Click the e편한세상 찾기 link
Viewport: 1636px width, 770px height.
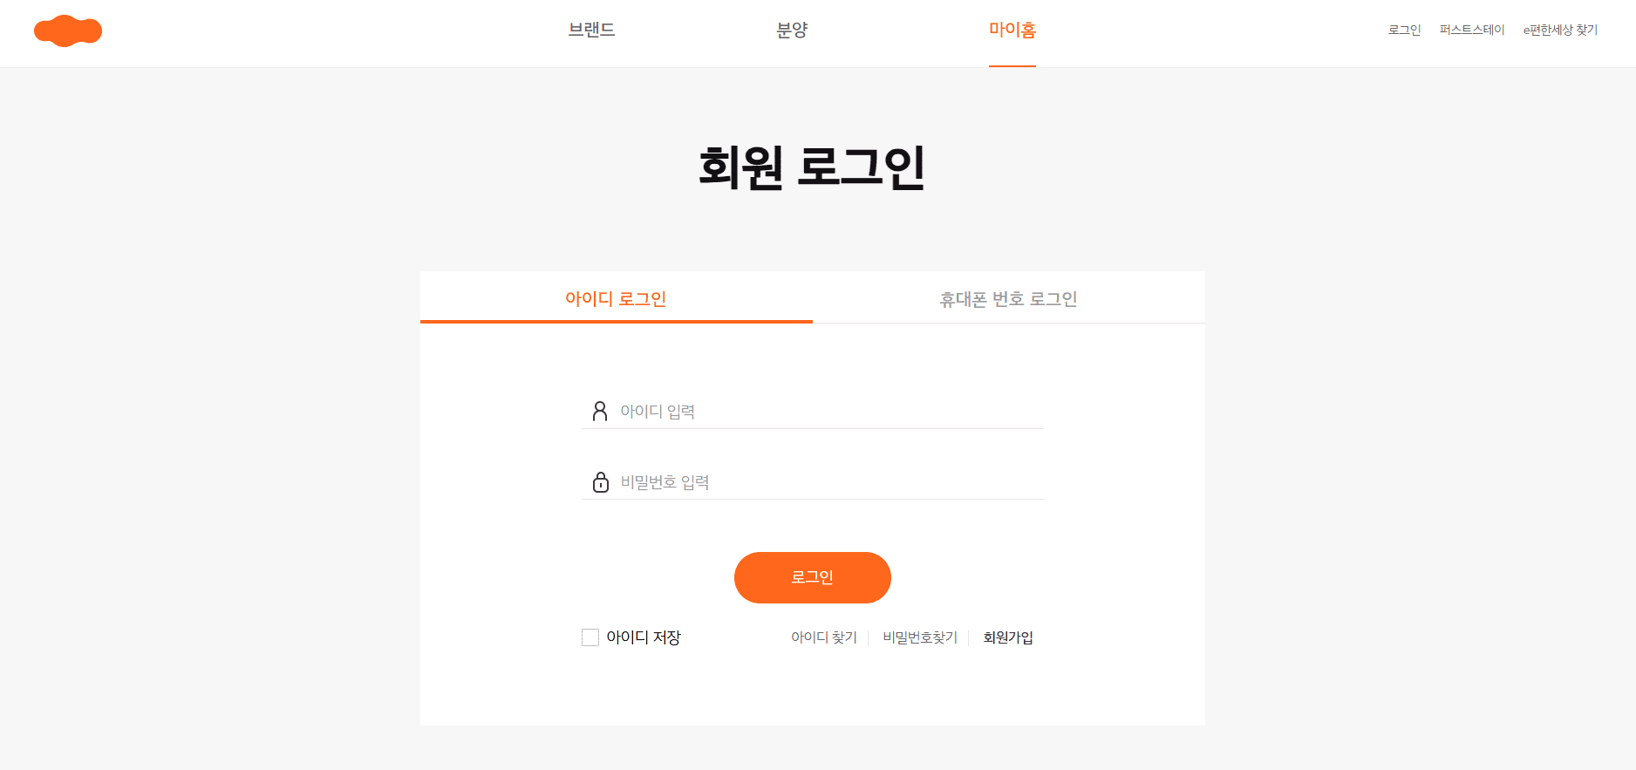[x=1560, y=29]
